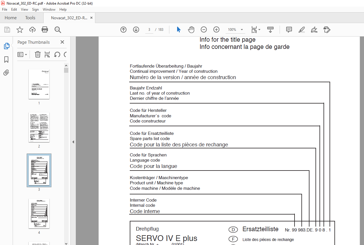Screen dimensions: 364x245
Task: Open the Attachments paperclip panel
Action: click(6, 72)
